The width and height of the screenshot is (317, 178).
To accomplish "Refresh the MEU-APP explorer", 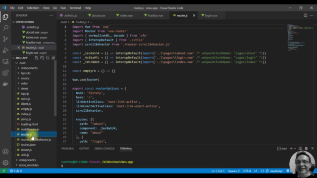I will click(x=48, y=58).
